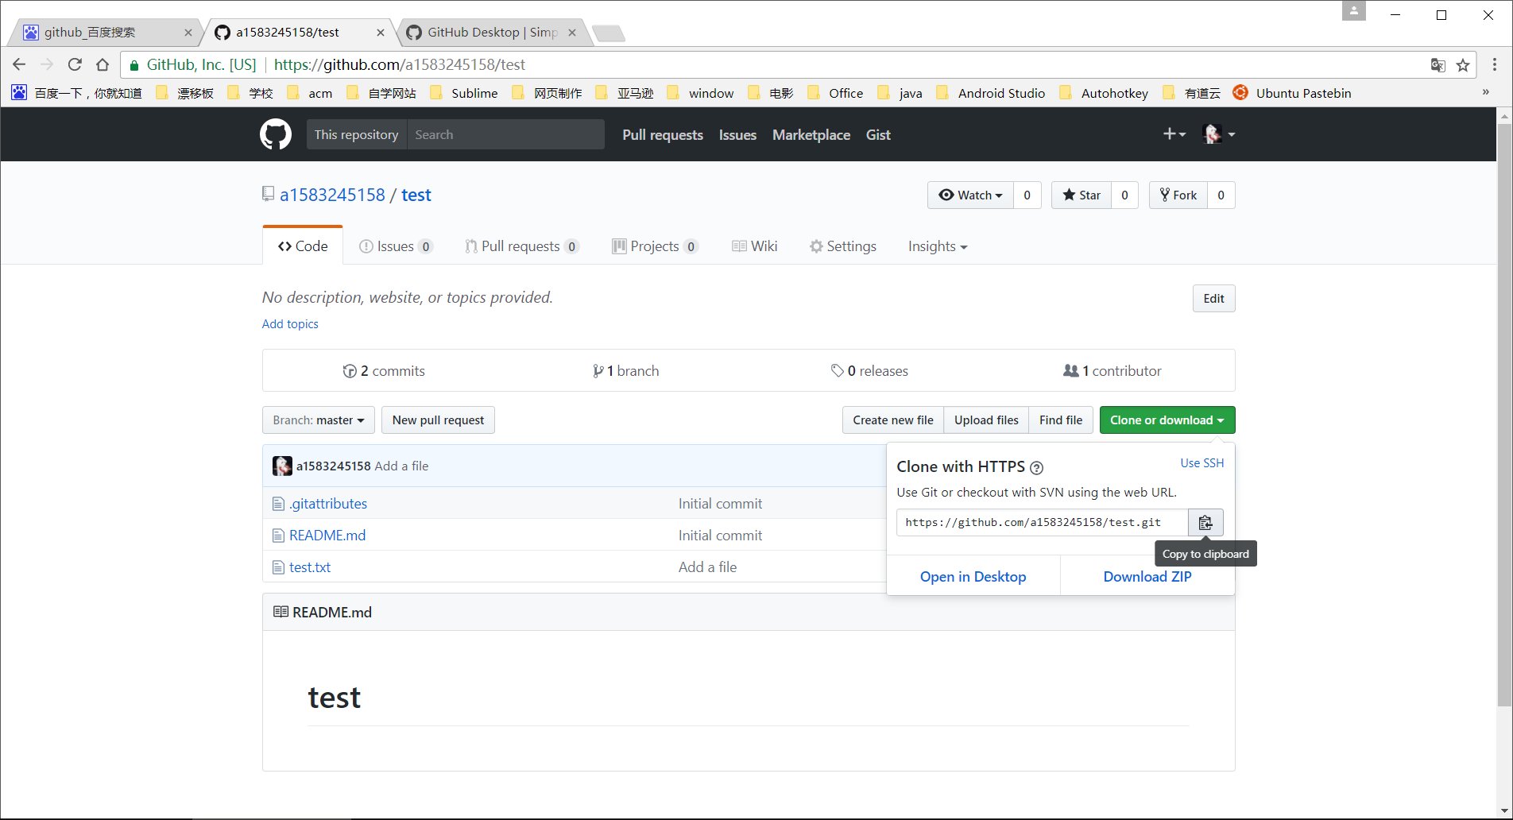This screenshot has width=1513, height=820.
Task: Close the a1583245158/test tab
Action: 381,33
